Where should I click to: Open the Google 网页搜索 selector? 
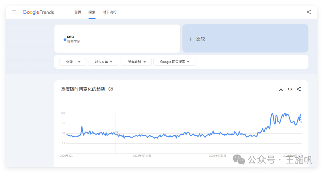coord(175,62)
